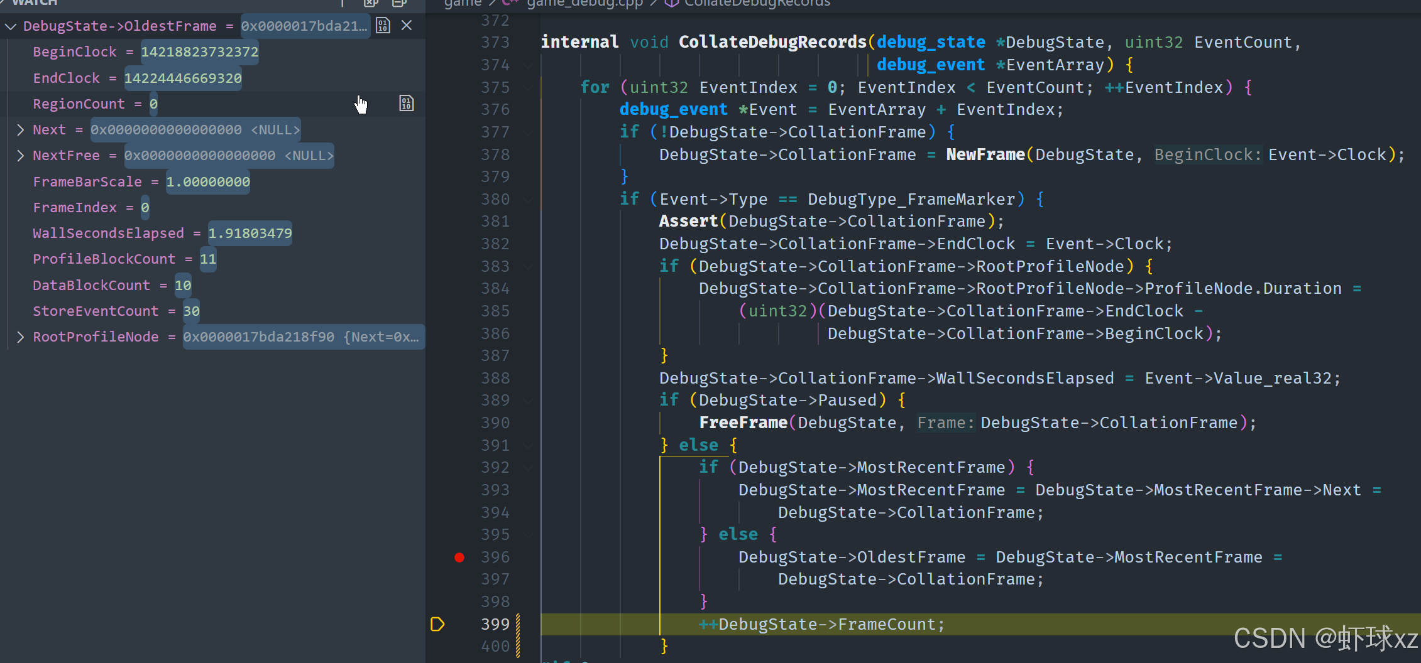The height and width of the screenshot is (663, 1421).
Task: Toggle the breakpoint on line 396
Action: point(459,558)
